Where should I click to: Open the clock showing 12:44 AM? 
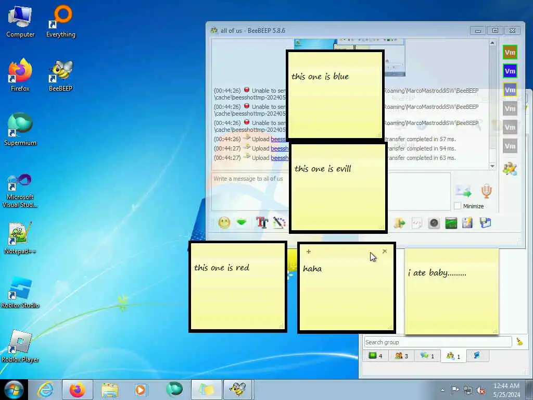(506, 390)
